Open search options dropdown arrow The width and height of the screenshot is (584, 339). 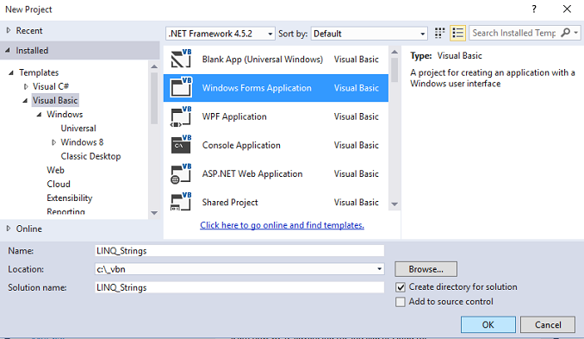pyautogui.click(x=575, y=33)
